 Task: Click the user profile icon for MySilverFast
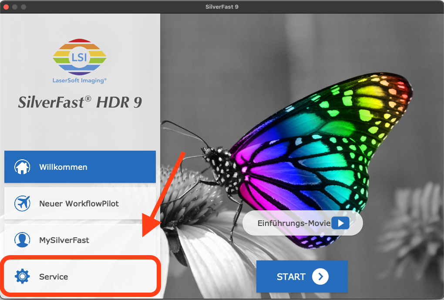click(22, 240)
